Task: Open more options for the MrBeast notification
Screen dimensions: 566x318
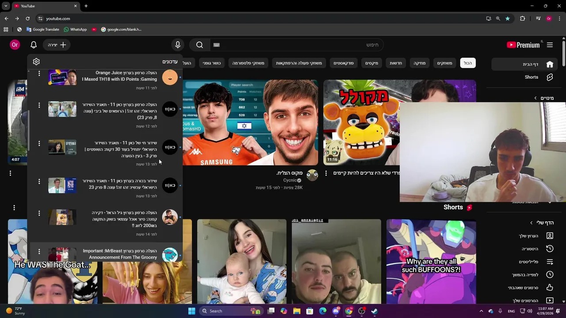Action: tap(39, 251)
